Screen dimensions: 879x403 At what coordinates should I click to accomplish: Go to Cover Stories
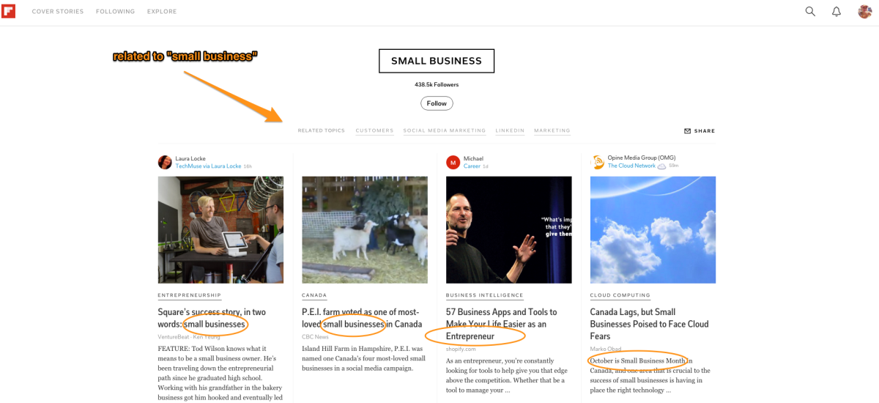point(58,12)
